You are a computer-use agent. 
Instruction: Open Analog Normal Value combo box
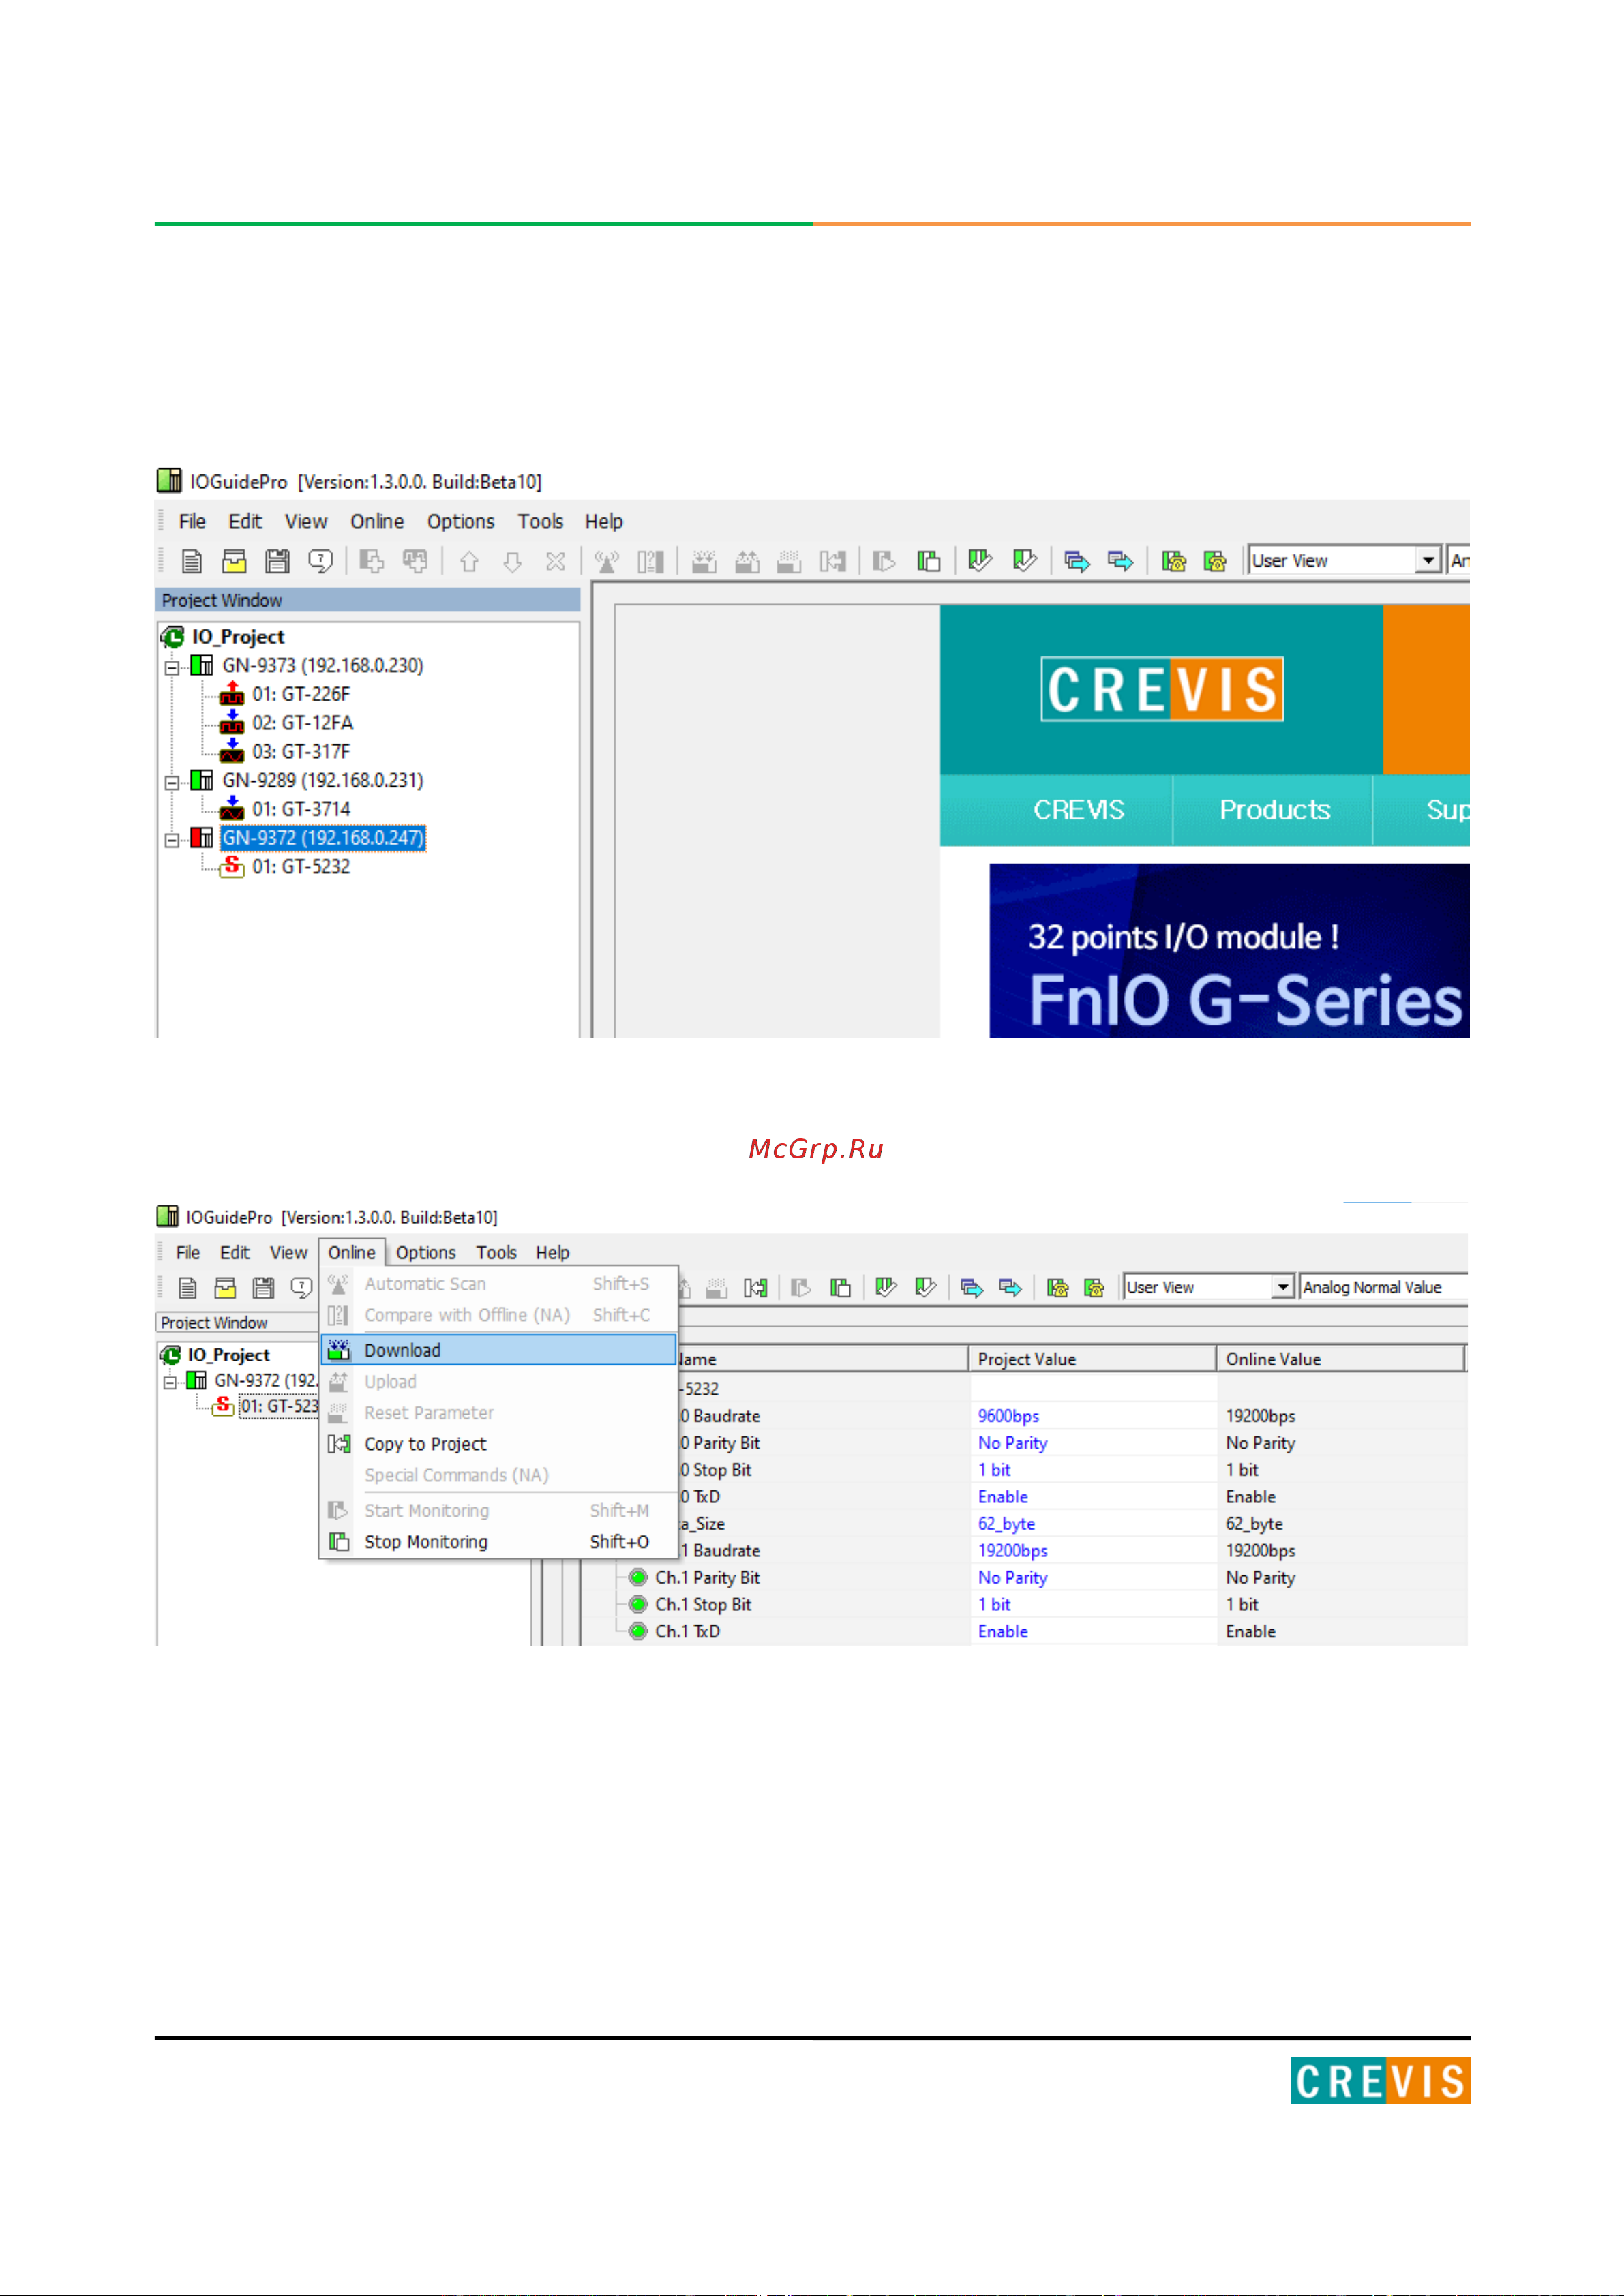tap(1384, 1288)
